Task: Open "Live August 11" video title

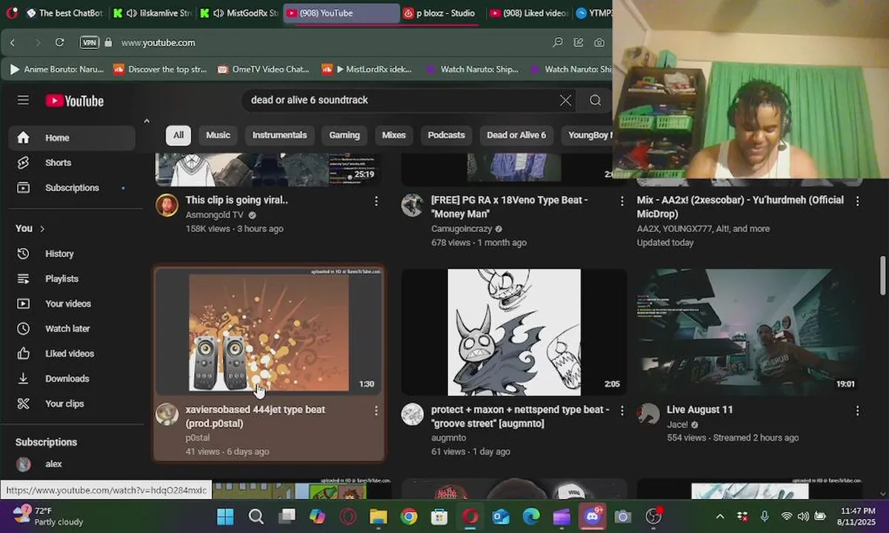Action: tap(700, 410)
